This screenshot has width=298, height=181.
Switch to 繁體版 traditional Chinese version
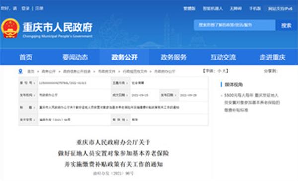189,8
